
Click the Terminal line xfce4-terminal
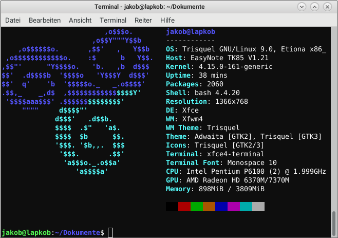pos(215,154)
